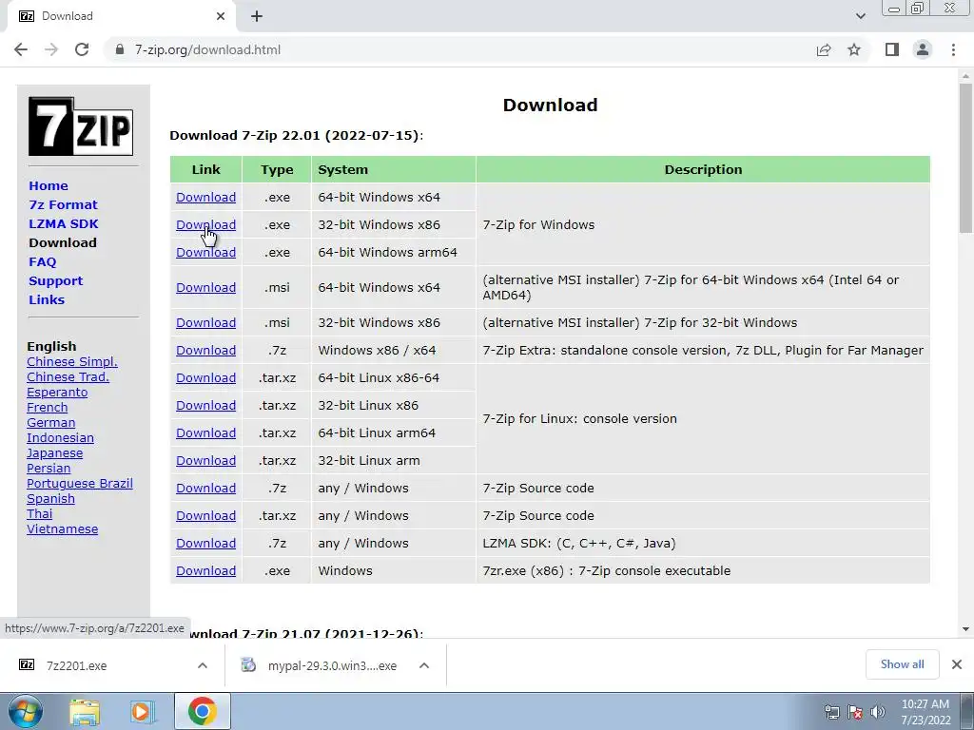
Task: Open the tab search dropdown arrow
Action: pyautogui.click(x=860, y=16)
